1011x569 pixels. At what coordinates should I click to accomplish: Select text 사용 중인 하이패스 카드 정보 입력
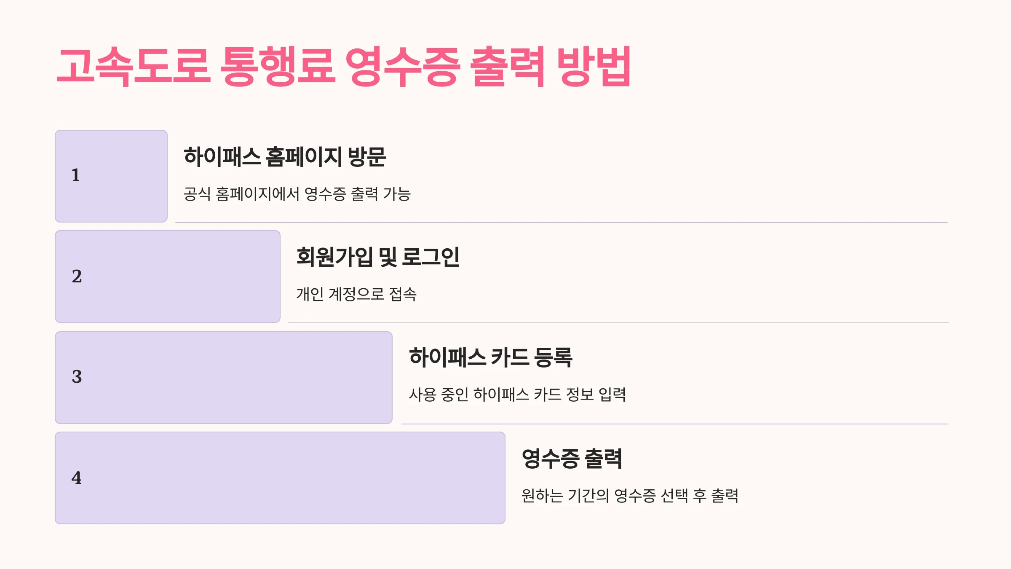pyautogui.click(x=517, y=395)
